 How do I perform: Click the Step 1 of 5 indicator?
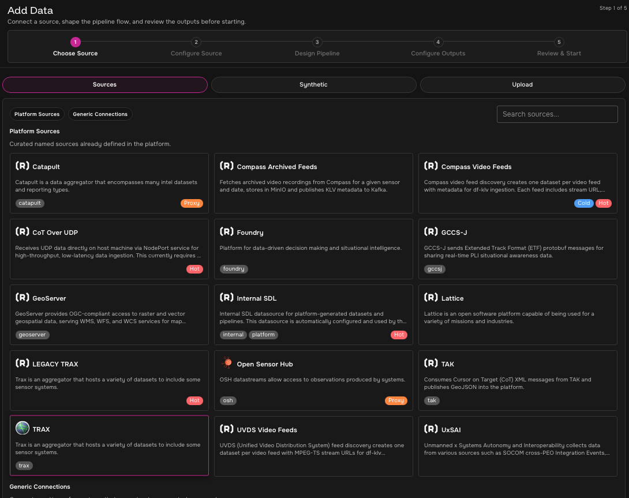613,8
